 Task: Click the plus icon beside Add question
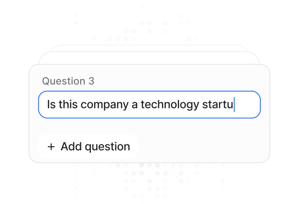coord(51,147)
